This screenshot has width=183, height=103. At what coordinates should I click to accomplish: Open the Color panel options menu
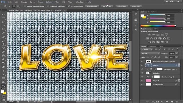181,12
